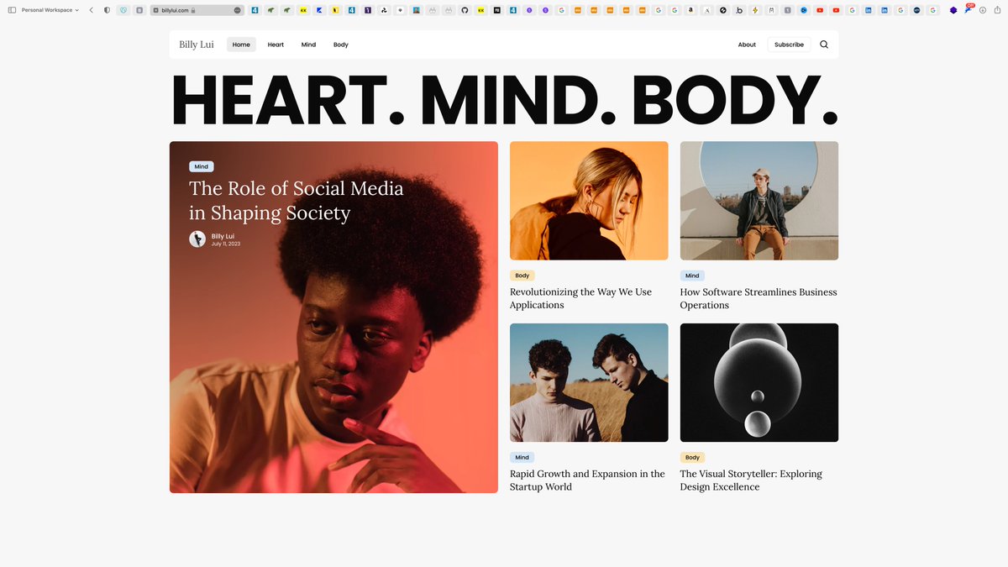Open the About page link
This screenshot has width=1008, height=567.
coord(747,45)
